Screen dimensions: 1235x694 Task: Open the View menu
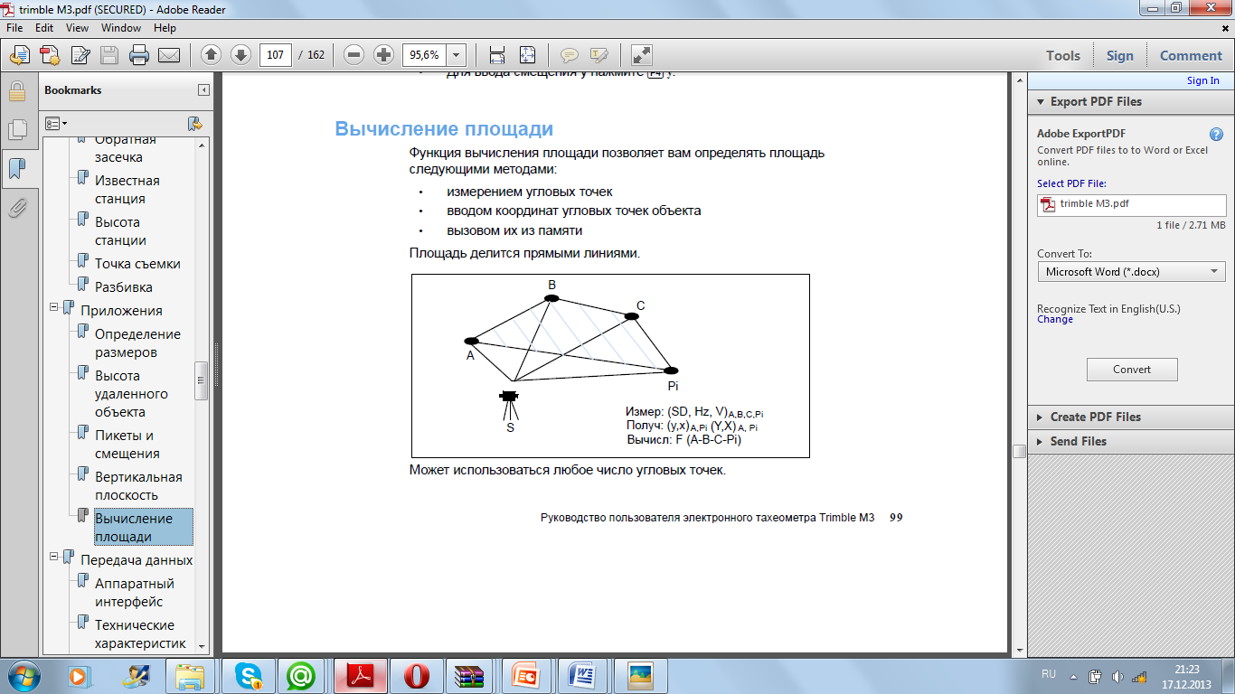[78, 28]
